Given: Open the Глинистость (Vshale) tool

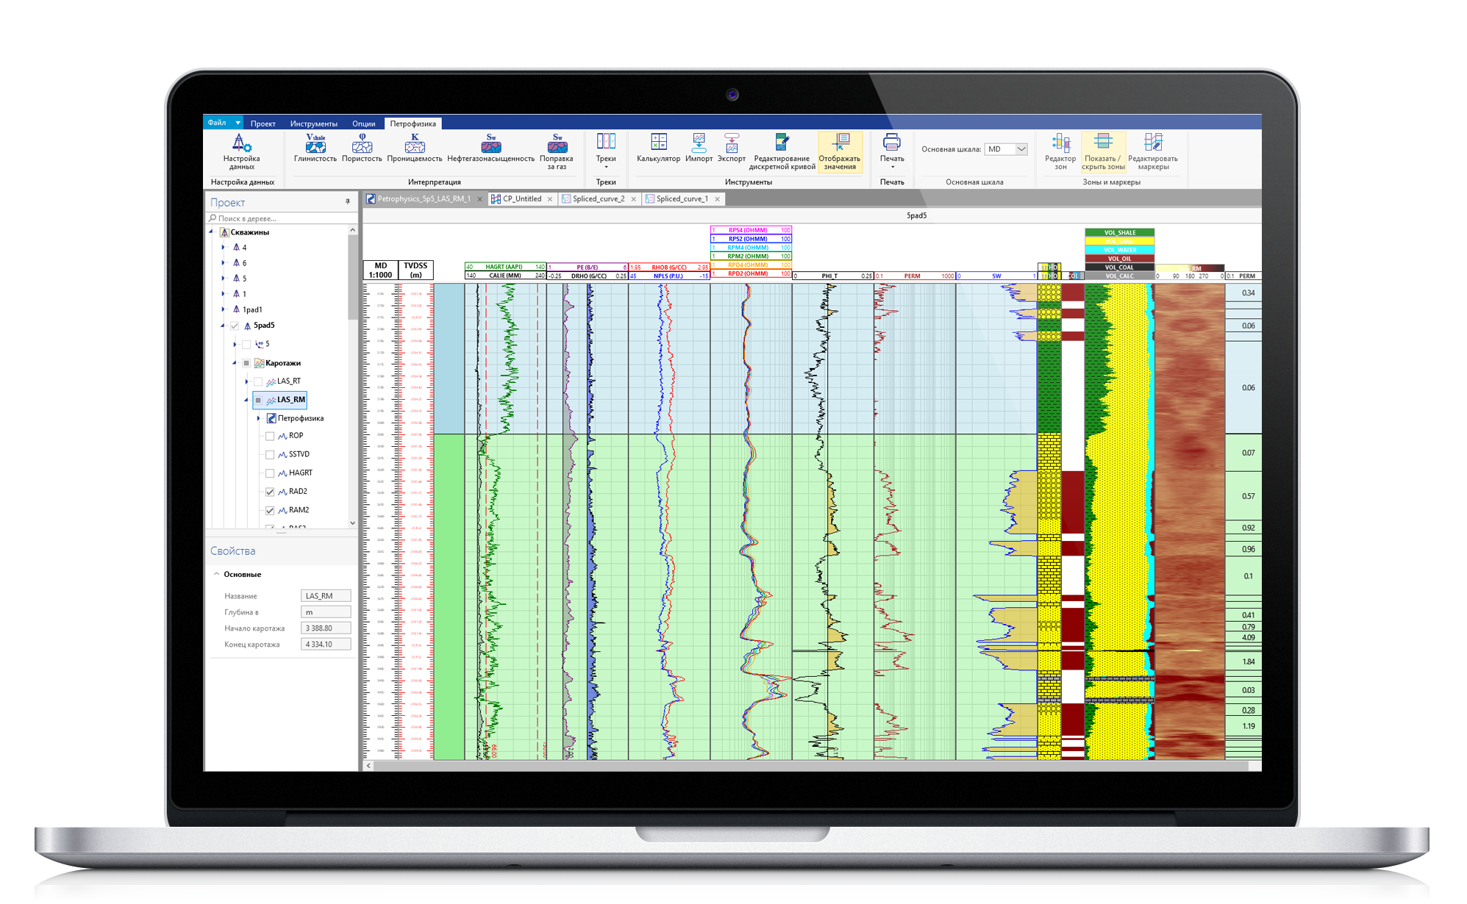Looking at the screenshot, I should (x=315, y=148).
